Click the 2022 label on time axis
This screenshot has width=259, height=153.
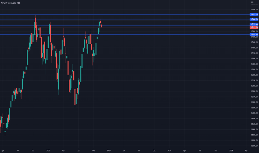[48, 151]
